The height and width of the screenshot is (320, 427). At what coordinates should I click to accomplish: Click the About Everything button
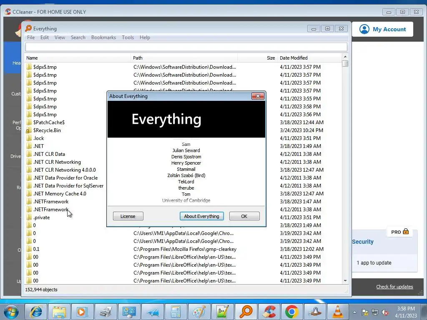coord(201,216)
